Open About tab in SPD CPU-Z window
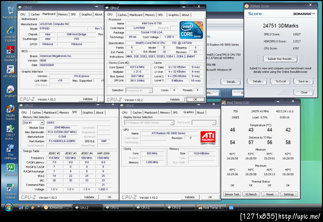The height and width of the screenshot is (222, 323). pyautogui.click(x=100, y=112)
